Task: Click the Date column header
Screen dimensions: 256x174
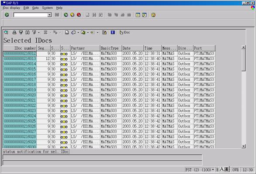Action: tap(133, 48)
